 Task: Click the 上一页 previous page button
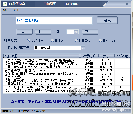click(43, 32)
